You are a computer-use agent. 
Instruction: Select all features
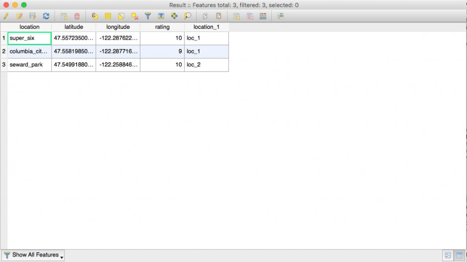(108, 16)
